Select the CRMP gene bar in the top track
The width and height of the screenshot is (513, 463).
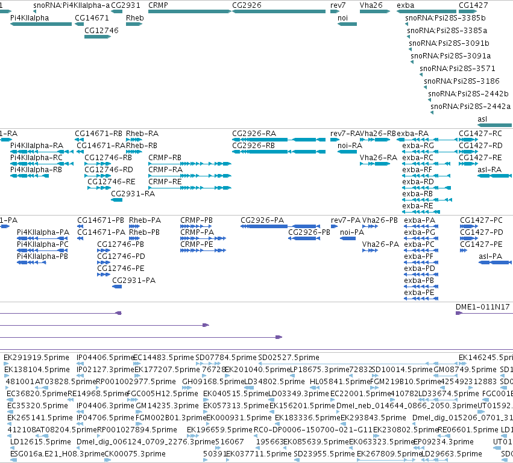coord(190,11)
